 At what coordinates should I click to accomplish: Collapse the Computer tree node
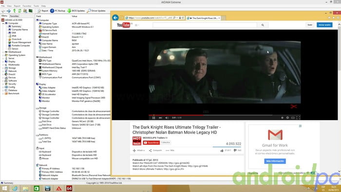click(x=3, y=23)
